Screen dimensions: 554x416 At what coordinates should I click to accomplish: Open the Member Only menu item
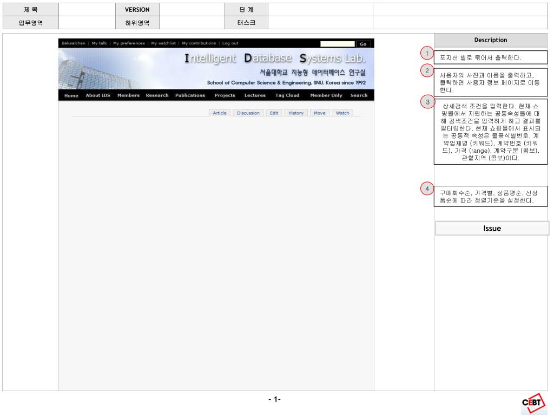pos(326,95)
